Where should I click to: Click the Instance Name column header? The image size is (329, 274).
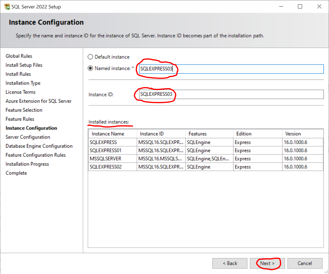112,134
